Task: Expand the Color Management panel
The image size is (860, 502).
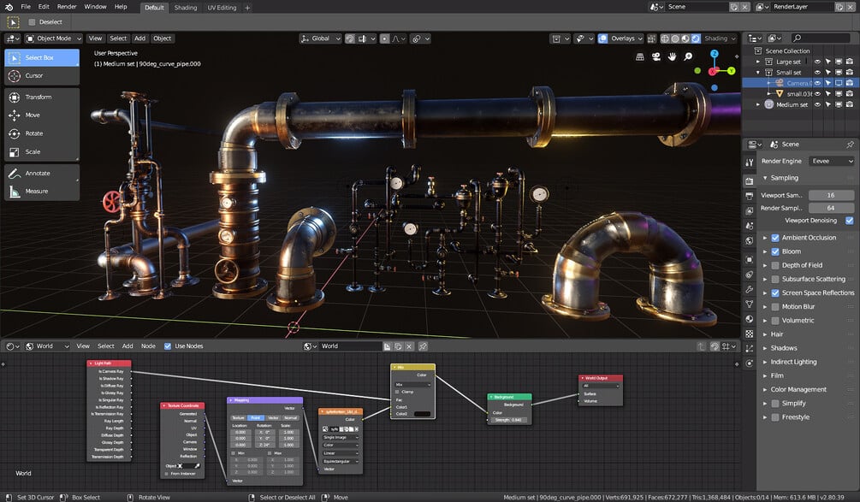Action: click(x=764, y=390)
